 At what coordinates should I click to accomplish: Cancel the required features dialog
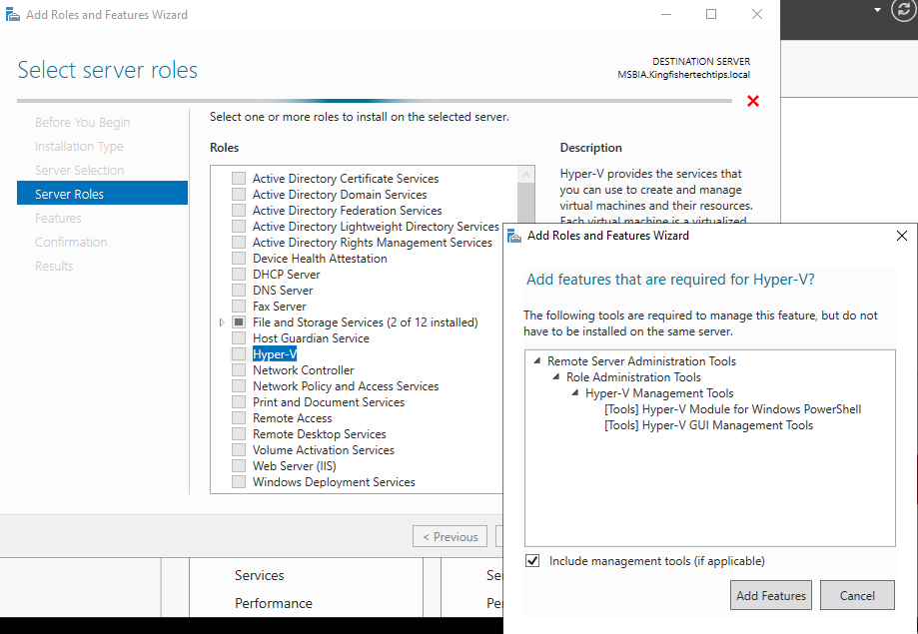(857, 595)
